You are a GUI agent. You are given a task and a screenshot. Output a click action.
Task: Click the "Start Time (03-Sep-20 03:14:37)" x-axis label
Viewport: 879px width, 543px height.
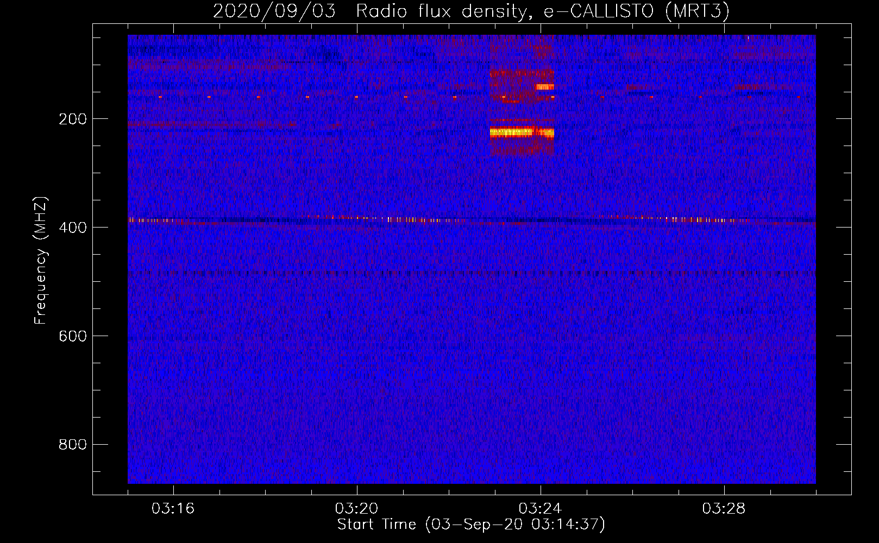tap(471, 525)
